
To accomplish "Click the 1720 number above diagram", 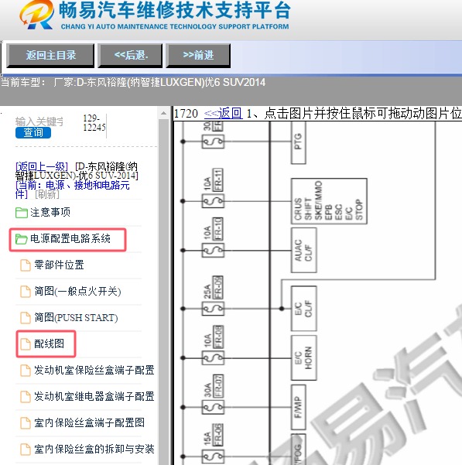I will tap(186, 114).
